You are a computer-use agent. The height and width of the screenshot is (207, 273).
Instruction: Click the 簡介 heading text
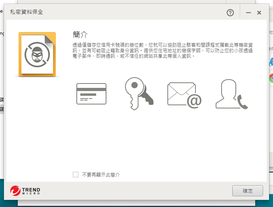(x=80, y=35)
